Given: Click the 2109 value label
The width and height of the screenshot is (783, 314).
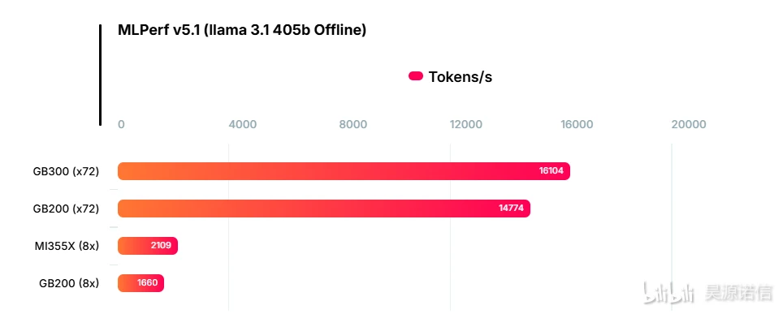Looking at the screenshot, I should 161,246.
